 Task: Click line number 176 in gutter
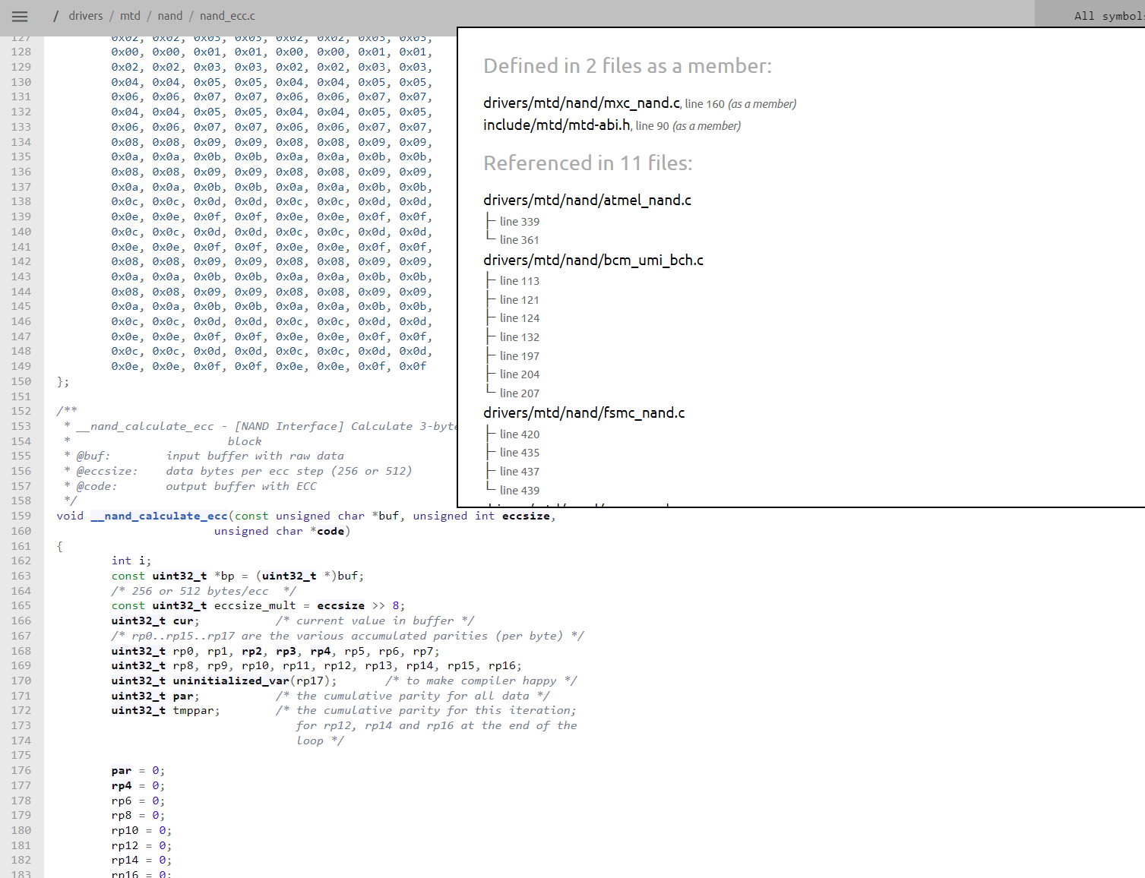[21, 770]
